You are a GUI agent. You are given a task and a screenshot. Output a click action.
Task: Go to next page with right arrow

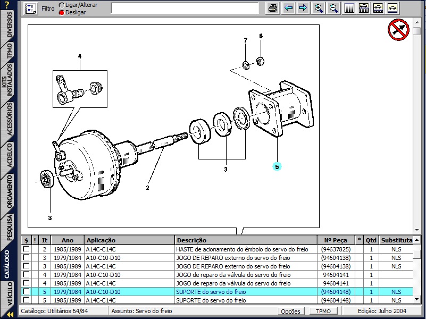click(x=303, y=8)
